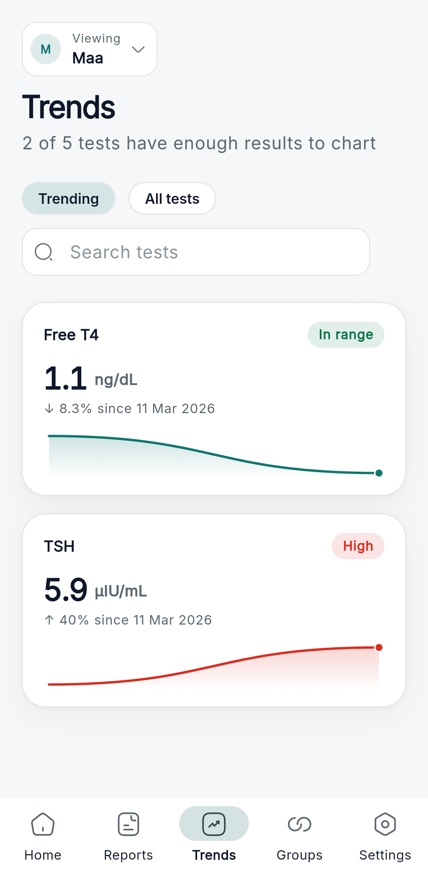Open the Free T4 heading
Viewport: 428px width, 872px height.
click(71, 335)
